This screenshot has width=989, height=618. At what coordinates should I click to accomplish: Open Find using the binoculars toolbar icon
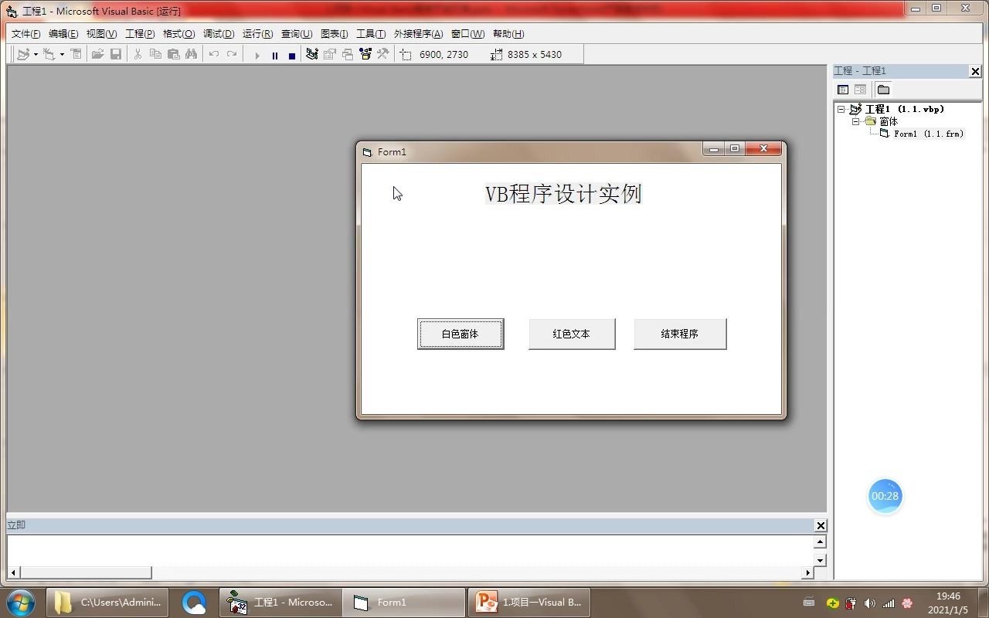click(190, 54)
